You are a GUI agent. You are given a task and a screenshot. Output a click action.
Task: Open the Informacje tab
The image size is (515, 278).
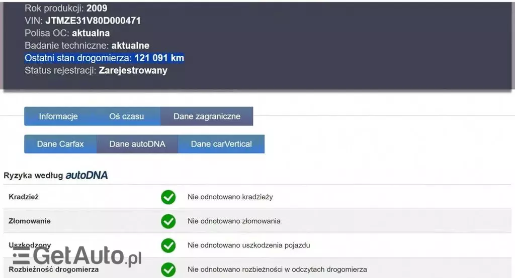(x=58, y=116)
